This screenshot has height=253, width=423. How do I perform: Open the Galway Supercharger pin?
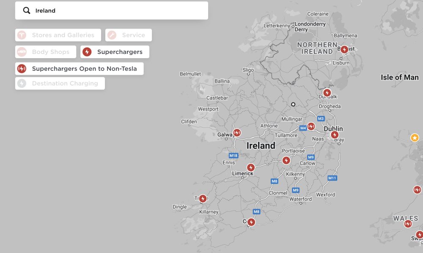coord(237,132)
